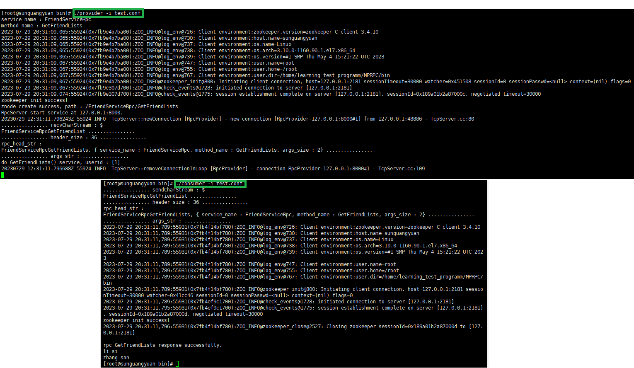
Task: Click provider zookeeper_init@800 line with watcher=0x451508
Action: pos(316,82)
